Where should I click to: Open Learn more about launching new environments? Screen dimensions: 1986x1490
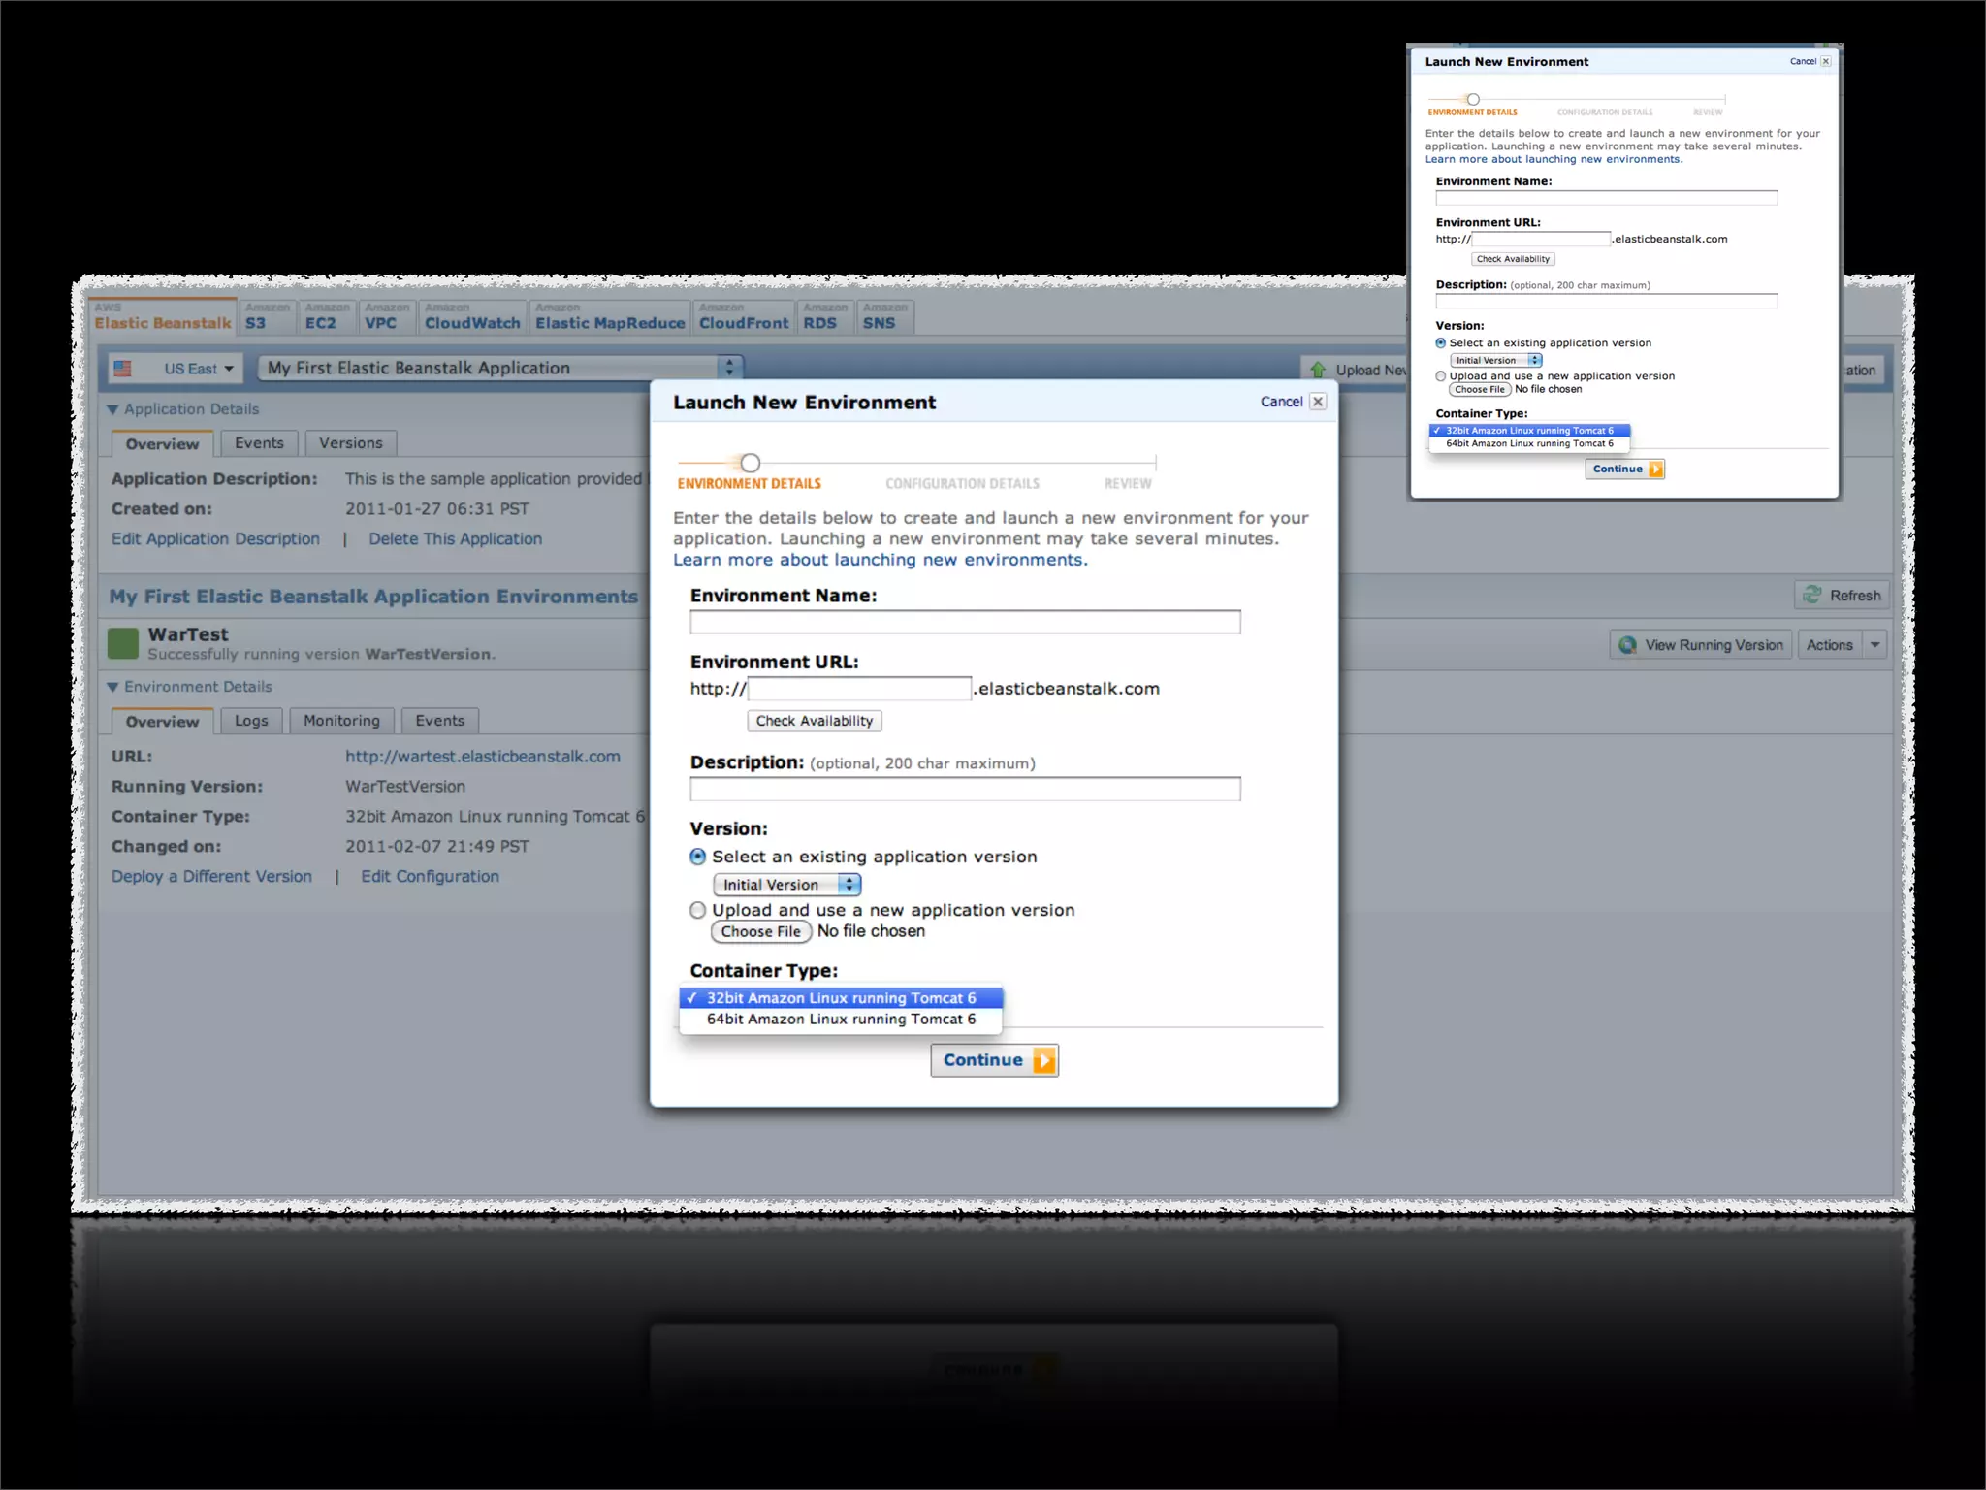(x=880, y=560)
